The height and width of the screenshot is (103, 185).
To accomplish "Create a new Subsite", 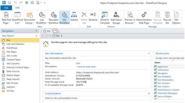I will 74,16.
